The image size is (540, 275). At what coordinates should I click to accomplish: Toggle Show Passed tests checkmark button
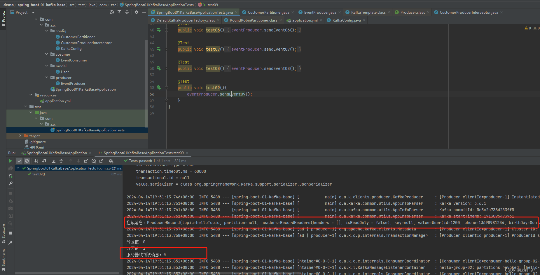[19, 161]
